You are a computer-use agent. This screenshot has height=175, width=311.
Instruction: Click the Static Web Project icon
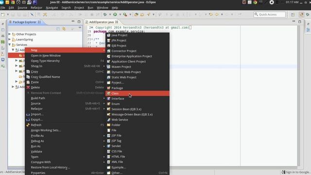click(x=108, y=77)
